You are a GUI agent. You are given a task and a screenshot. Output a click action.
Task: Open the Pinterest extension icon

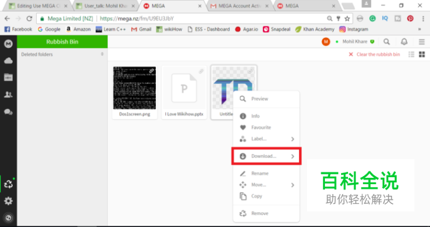(x=410, y=19)
